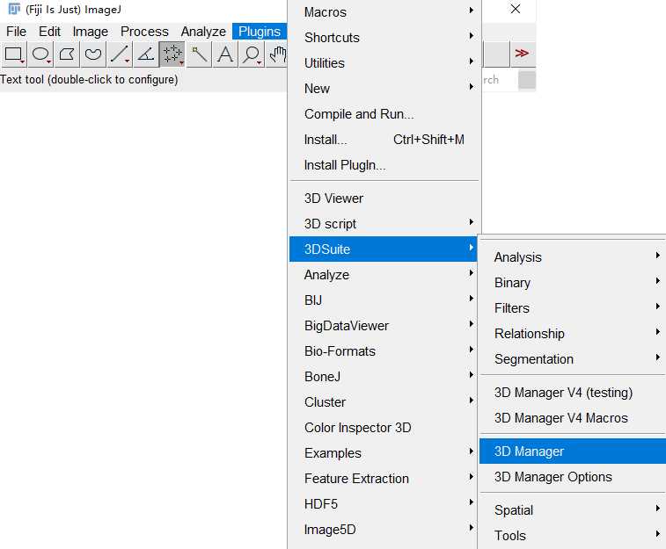The width and height of the screenshot is (666, 549).
Task: Close the ImageJ window
Action: [516, 9]
